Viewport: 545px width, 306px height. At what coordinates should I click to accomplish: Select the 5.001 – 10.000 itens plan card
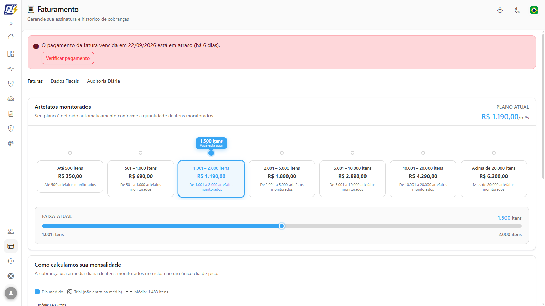[x=353, y=179]
